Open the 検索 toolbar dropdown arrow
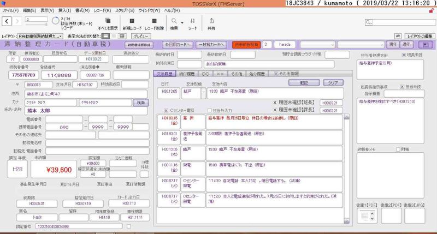Viewport: 437px width, 234px height. coord(182,23)
